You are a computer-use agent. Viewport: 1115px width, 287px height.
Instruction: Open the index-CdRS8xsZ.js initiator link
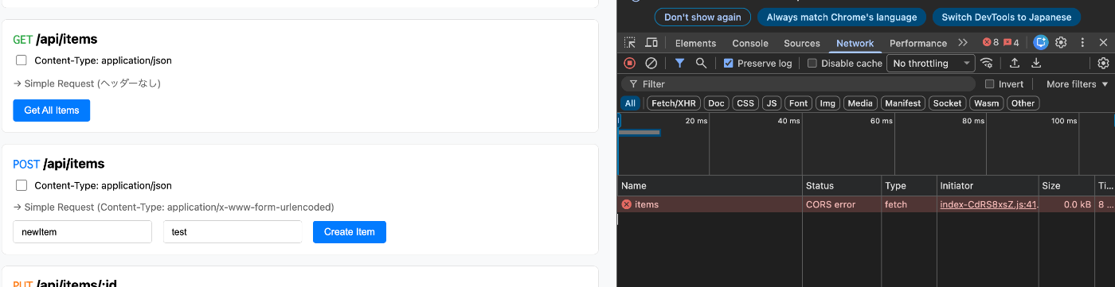pyautogui.click(x=988, y=204)
